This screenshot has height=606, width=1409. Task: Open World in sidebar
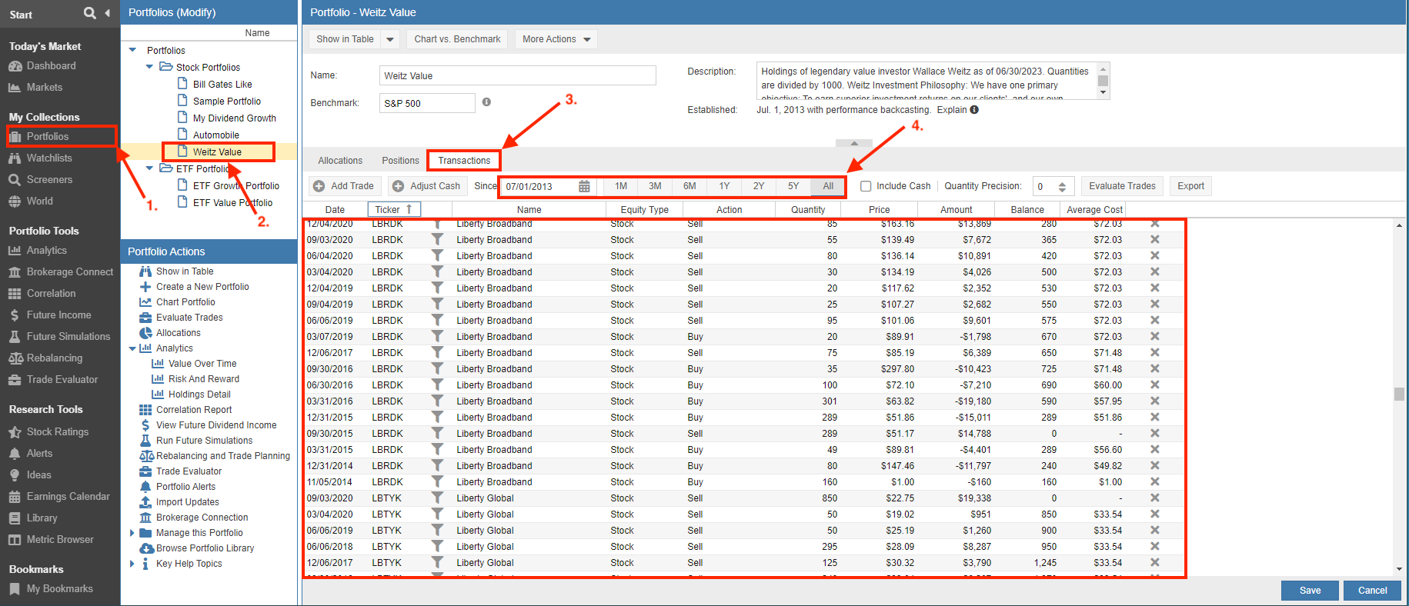coord(40,201)
